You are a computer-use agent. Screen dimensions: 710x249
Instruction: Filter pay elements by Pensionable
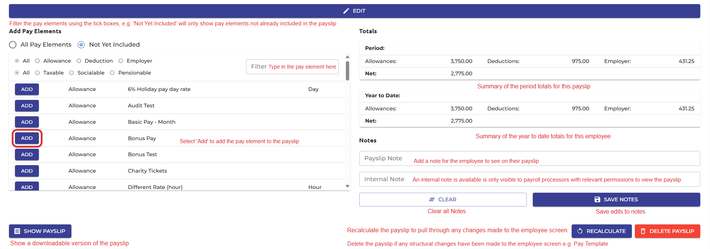click(112, 73)
